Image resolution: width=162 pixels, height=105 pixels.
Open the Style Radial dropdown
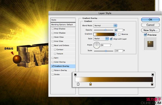[x=101, y=39]
